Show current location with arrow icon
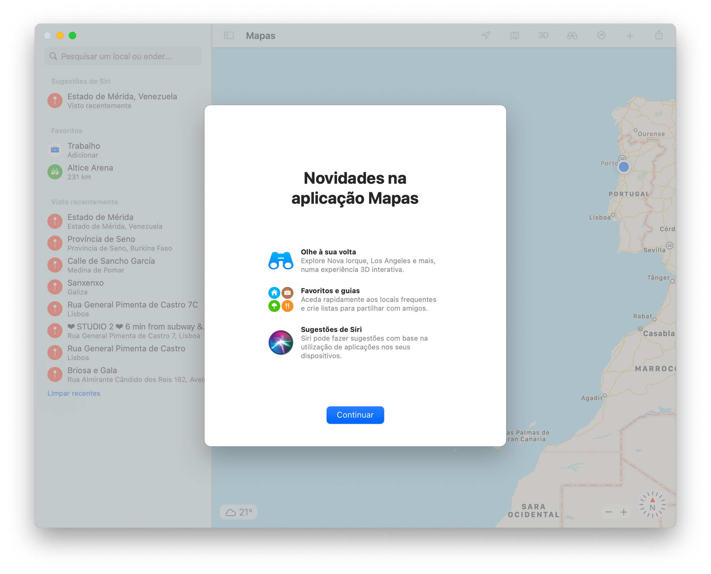Image resolution: width=711 pixels, height=574 pixels. click(486, 36)
